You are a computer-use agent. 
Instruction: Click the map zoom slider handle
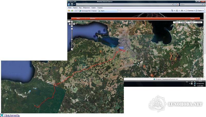point(72,40)
